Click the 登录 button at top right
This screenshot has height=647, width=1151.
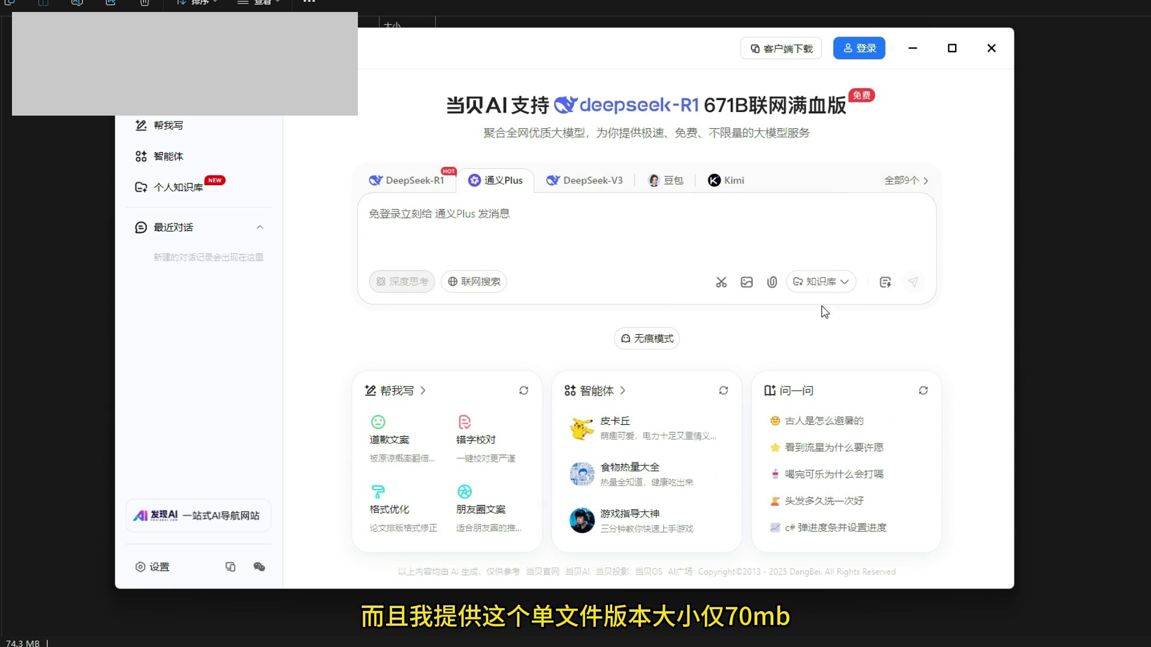pos(859,48)
